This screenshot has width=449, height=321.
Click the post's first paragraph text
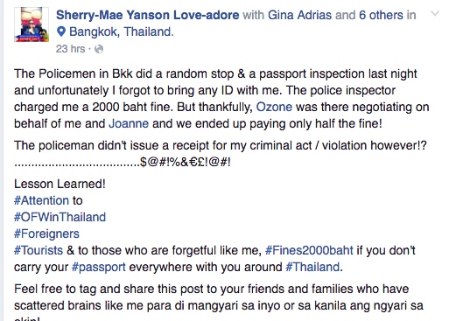coord(221,99)
